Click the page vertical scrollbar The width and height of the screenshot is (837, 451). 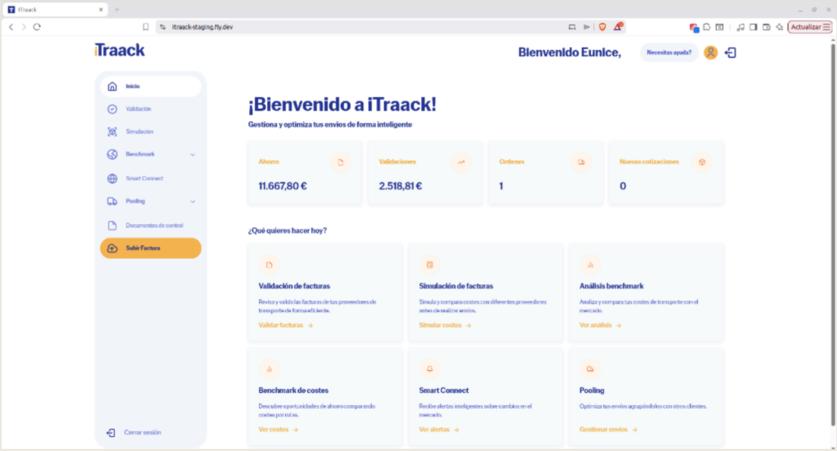tap(833, 234)
